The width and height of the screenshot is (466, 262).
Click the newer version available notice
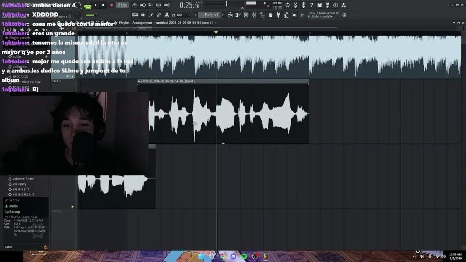pyautogui.click(x=323, y=15)
